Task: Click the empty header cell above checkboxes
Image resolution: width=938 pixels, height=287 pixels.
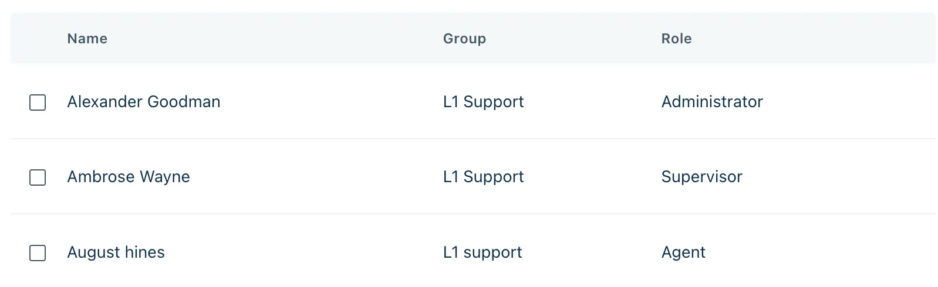Action: tap(38, 39)
